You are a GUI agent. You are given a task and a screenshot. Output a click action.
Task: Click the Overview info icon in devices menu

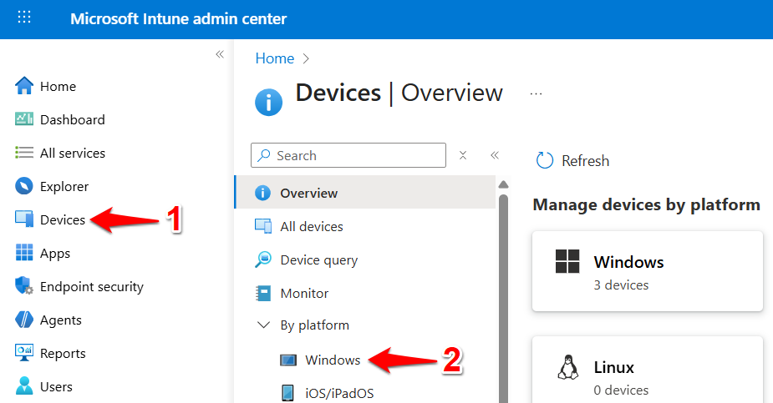262,193
